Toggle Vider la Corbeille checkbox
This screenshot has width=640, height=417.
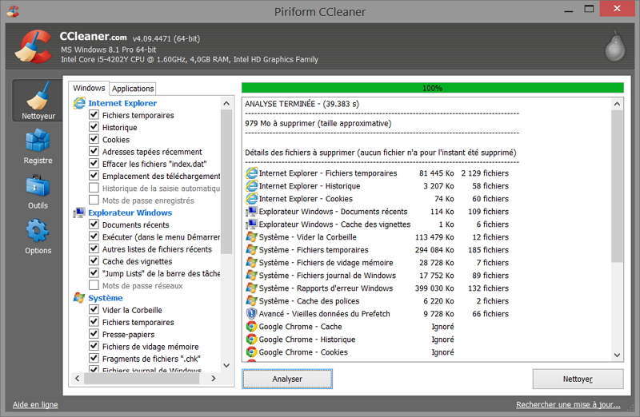click(94, 309)
